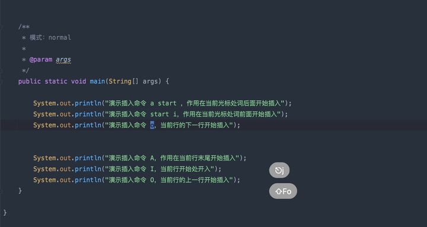This screenshot has height=227, width=427.
Task: Click the word start on 'start i' line
Action: click(x=160, y=114)
